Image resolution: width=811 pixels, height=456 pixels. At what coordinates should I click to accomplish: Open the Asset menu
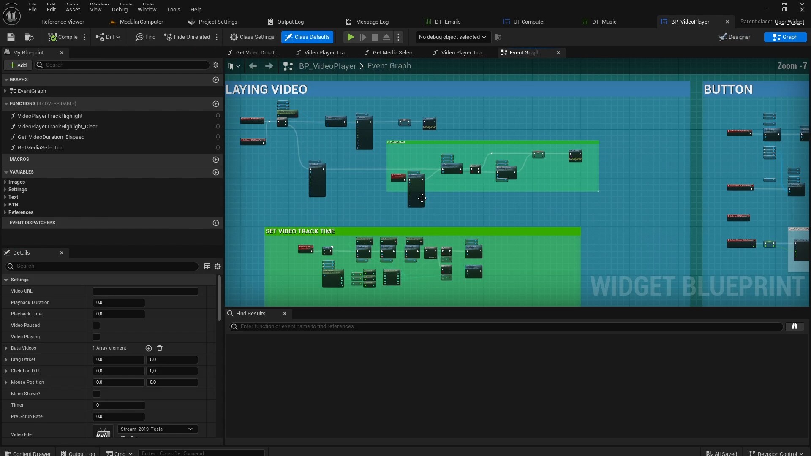(x=73, y=9)
